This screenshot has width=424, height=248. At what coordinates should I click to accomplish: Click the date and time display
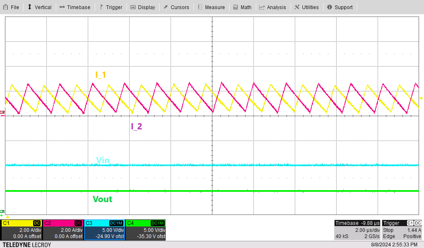click(x=393, y=245)
